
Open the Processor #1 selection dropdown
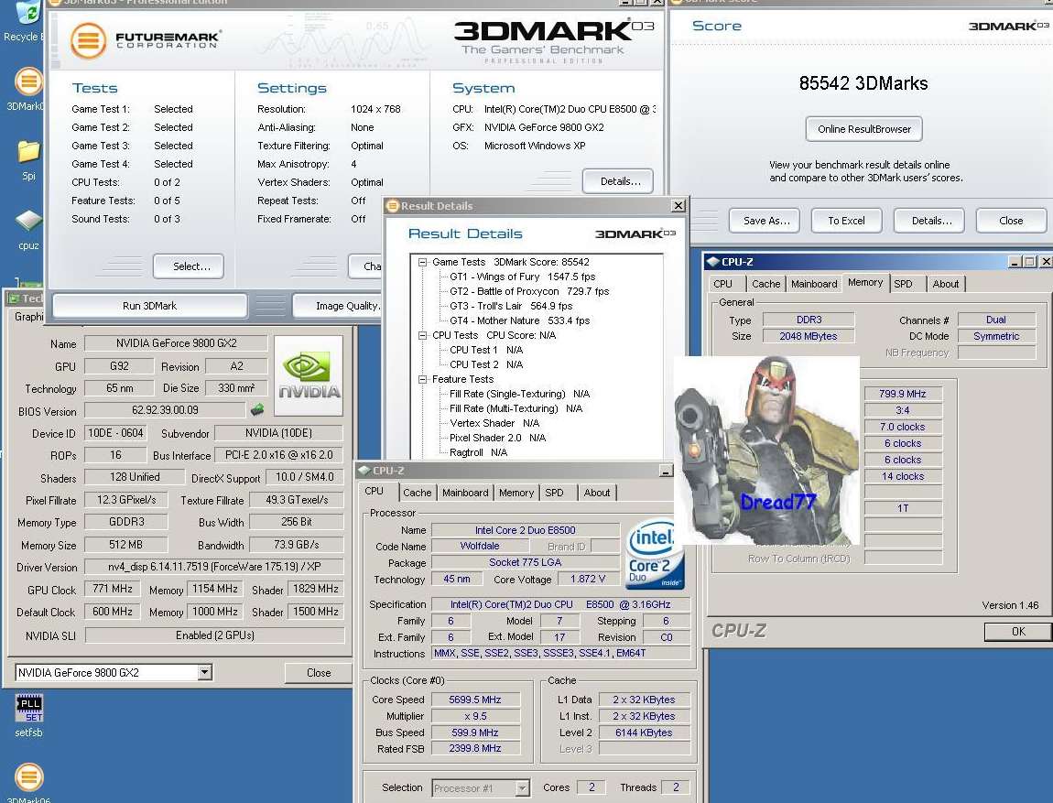pyautogui.click(x=522, y=787)
